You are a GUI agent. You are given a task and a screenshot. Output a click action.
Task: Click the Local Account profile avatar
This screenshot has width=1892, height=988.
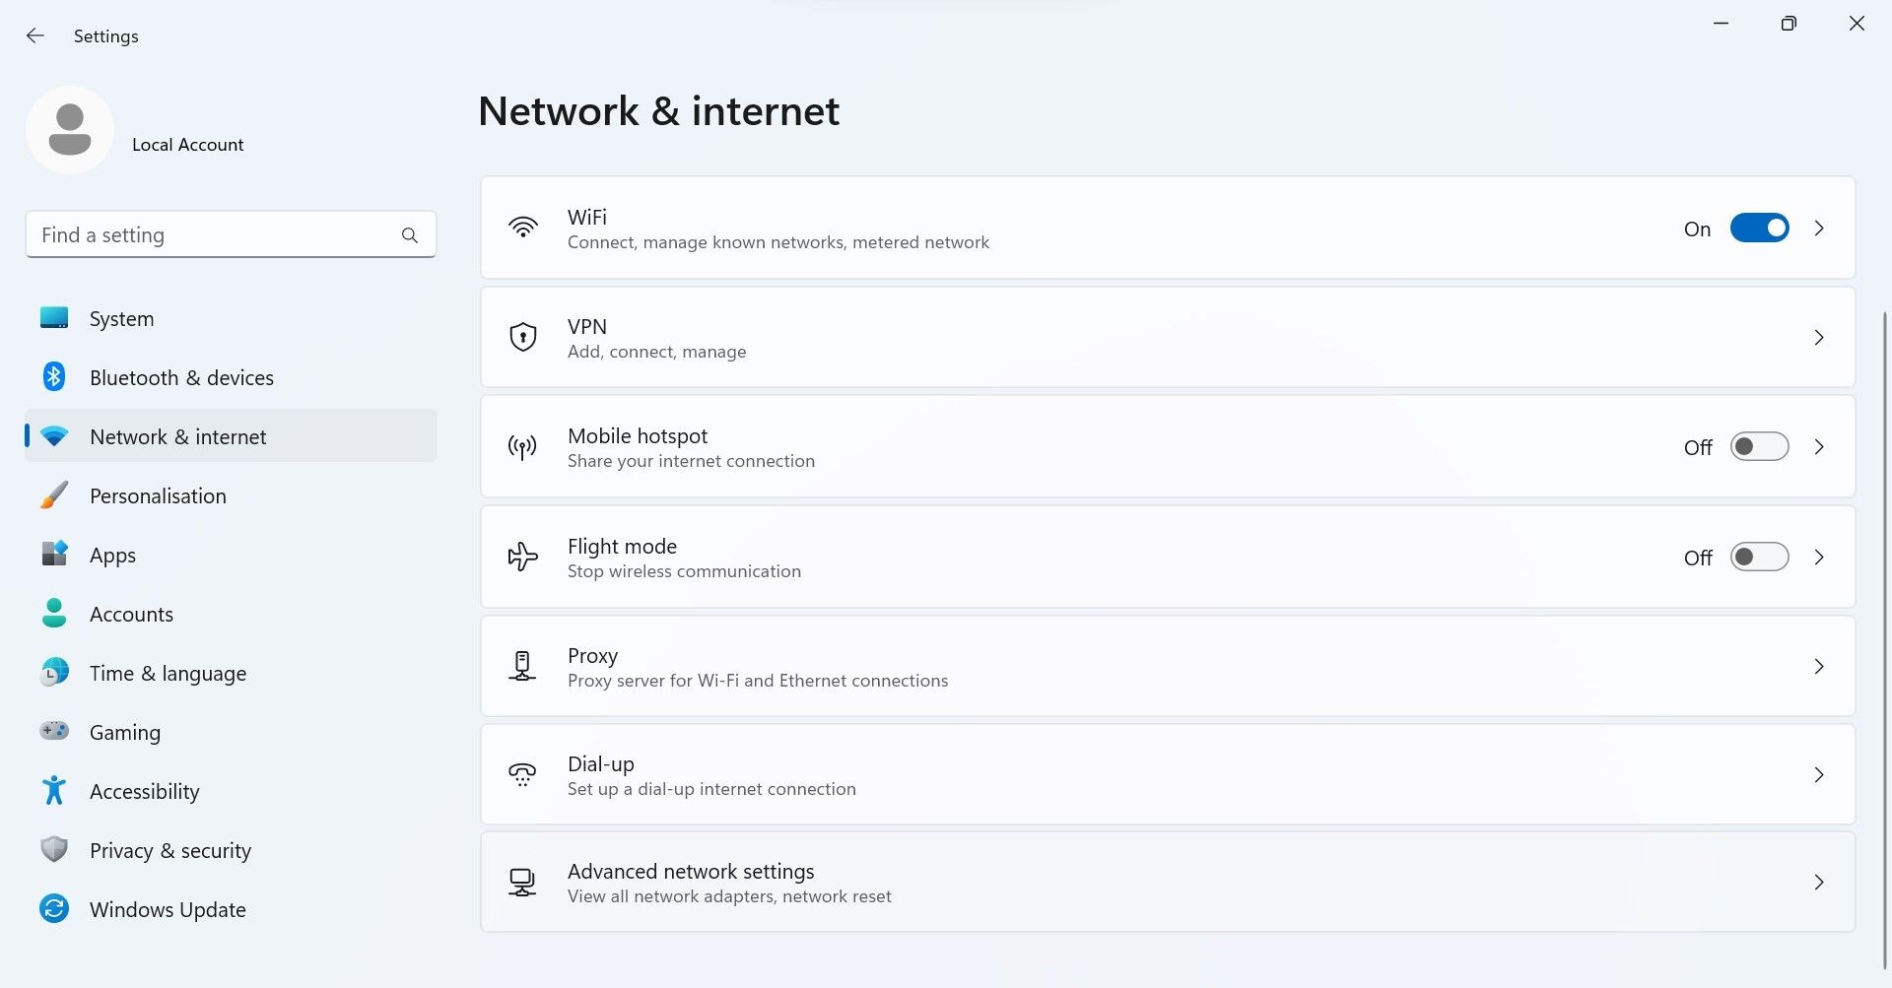[x=70, y=130]
